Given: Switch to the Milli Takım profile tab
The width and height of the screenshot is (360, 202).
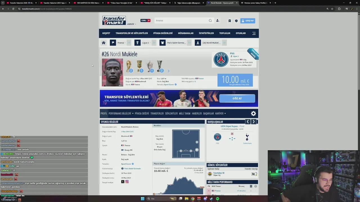Looking at the screenshot, I should click(x=185, y=113).
